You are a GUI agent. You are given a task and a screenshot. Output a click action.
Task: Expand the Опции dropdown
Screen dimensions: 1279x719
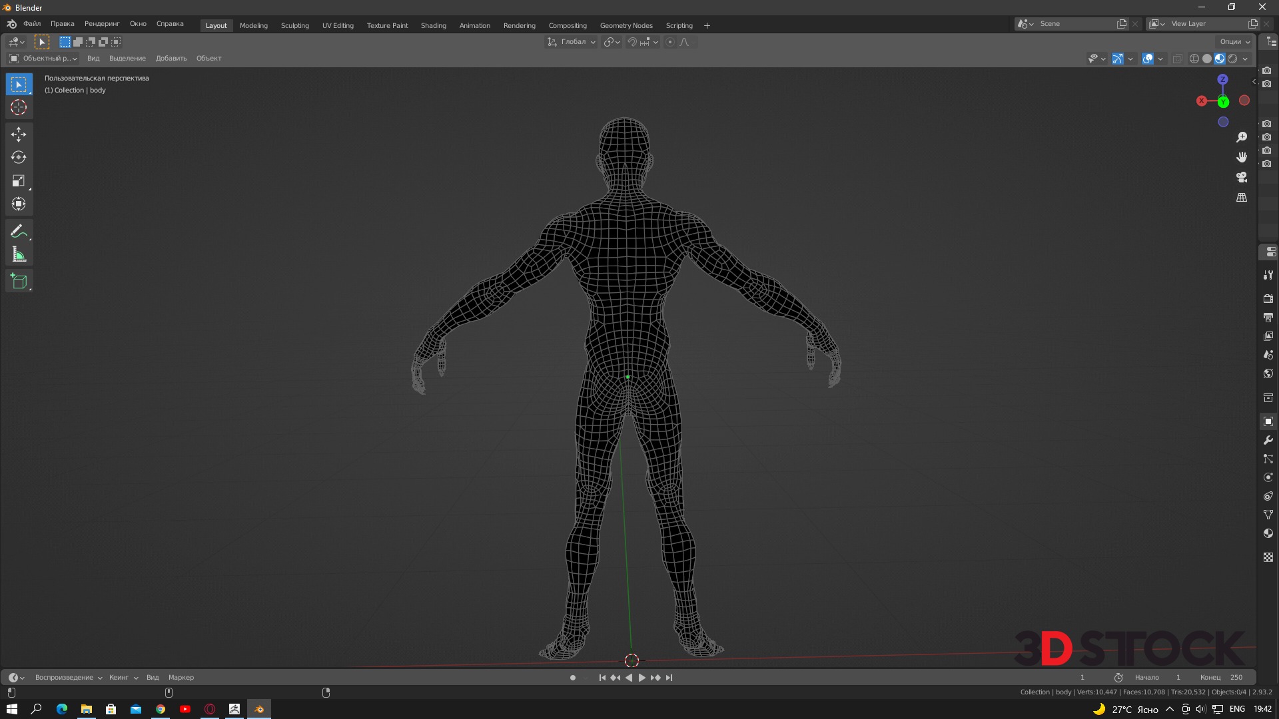[1234, 42]
